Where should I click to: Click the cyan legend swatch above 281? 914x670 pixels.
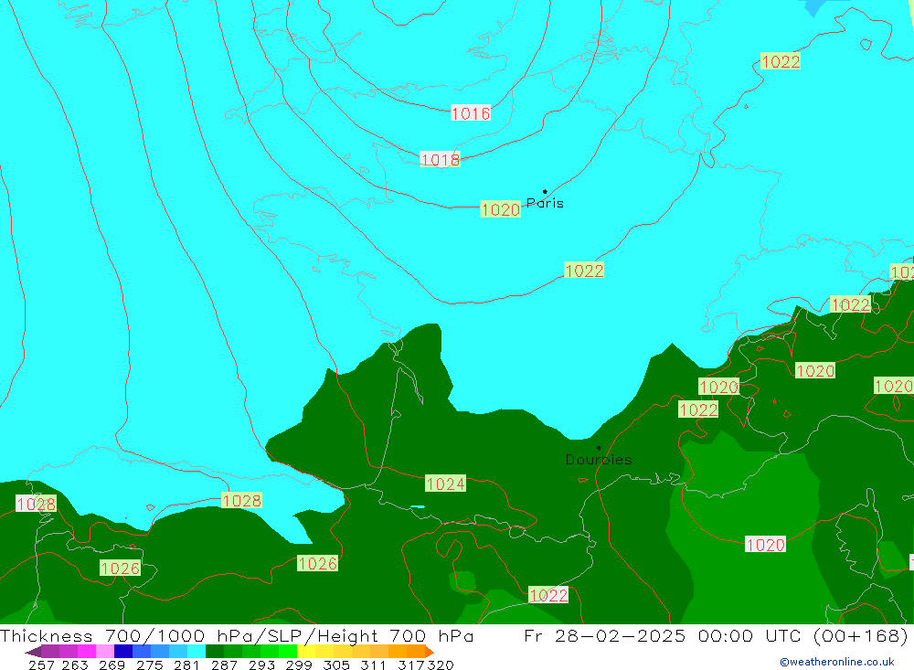197,651
